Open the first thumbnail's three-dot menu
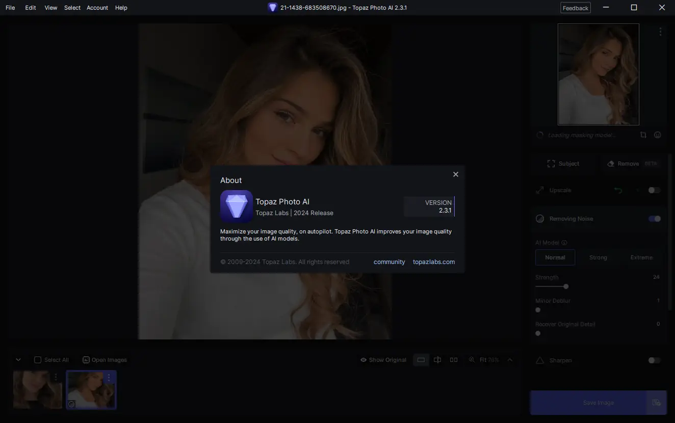 [x=56, y=378]
